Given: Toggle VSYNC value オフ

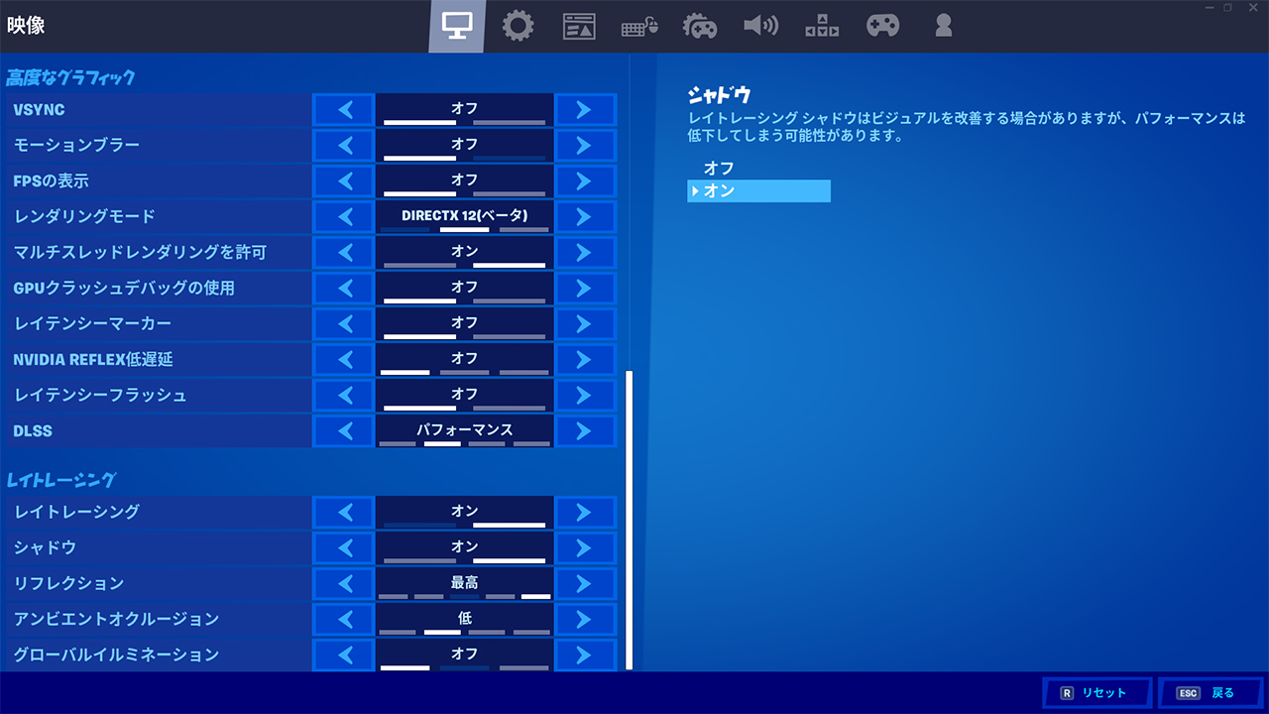Looking at the screenshot, I should [x=464, y=109].
